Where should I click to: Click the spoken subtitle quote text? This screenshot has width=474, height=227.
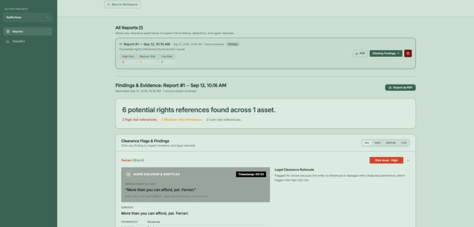(161, 189)
